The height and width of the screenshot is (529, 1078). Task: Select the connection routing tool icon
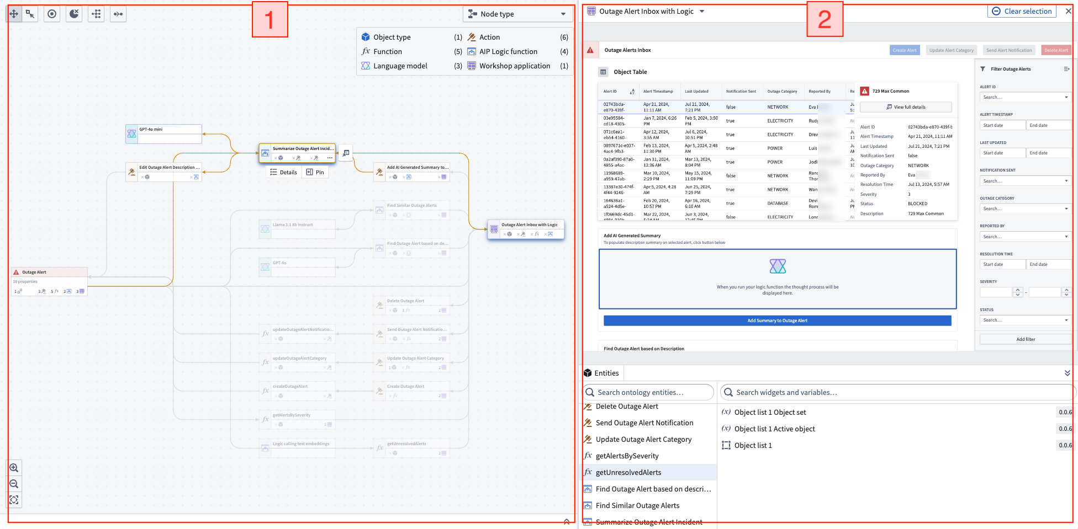click(x=118, y=14)
